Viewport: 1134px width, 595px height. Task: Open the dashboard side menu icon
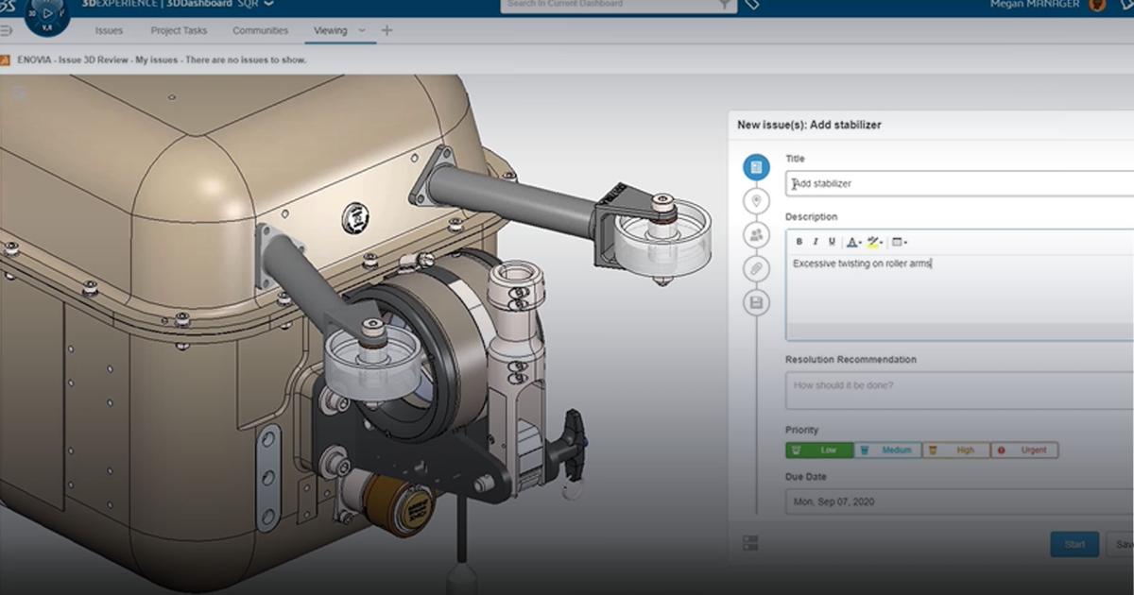tap(7, 31)
